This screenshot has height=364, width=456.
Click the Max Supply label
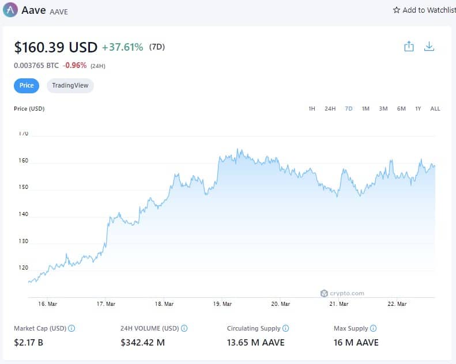pyautogui.click(x=351, y=328)
